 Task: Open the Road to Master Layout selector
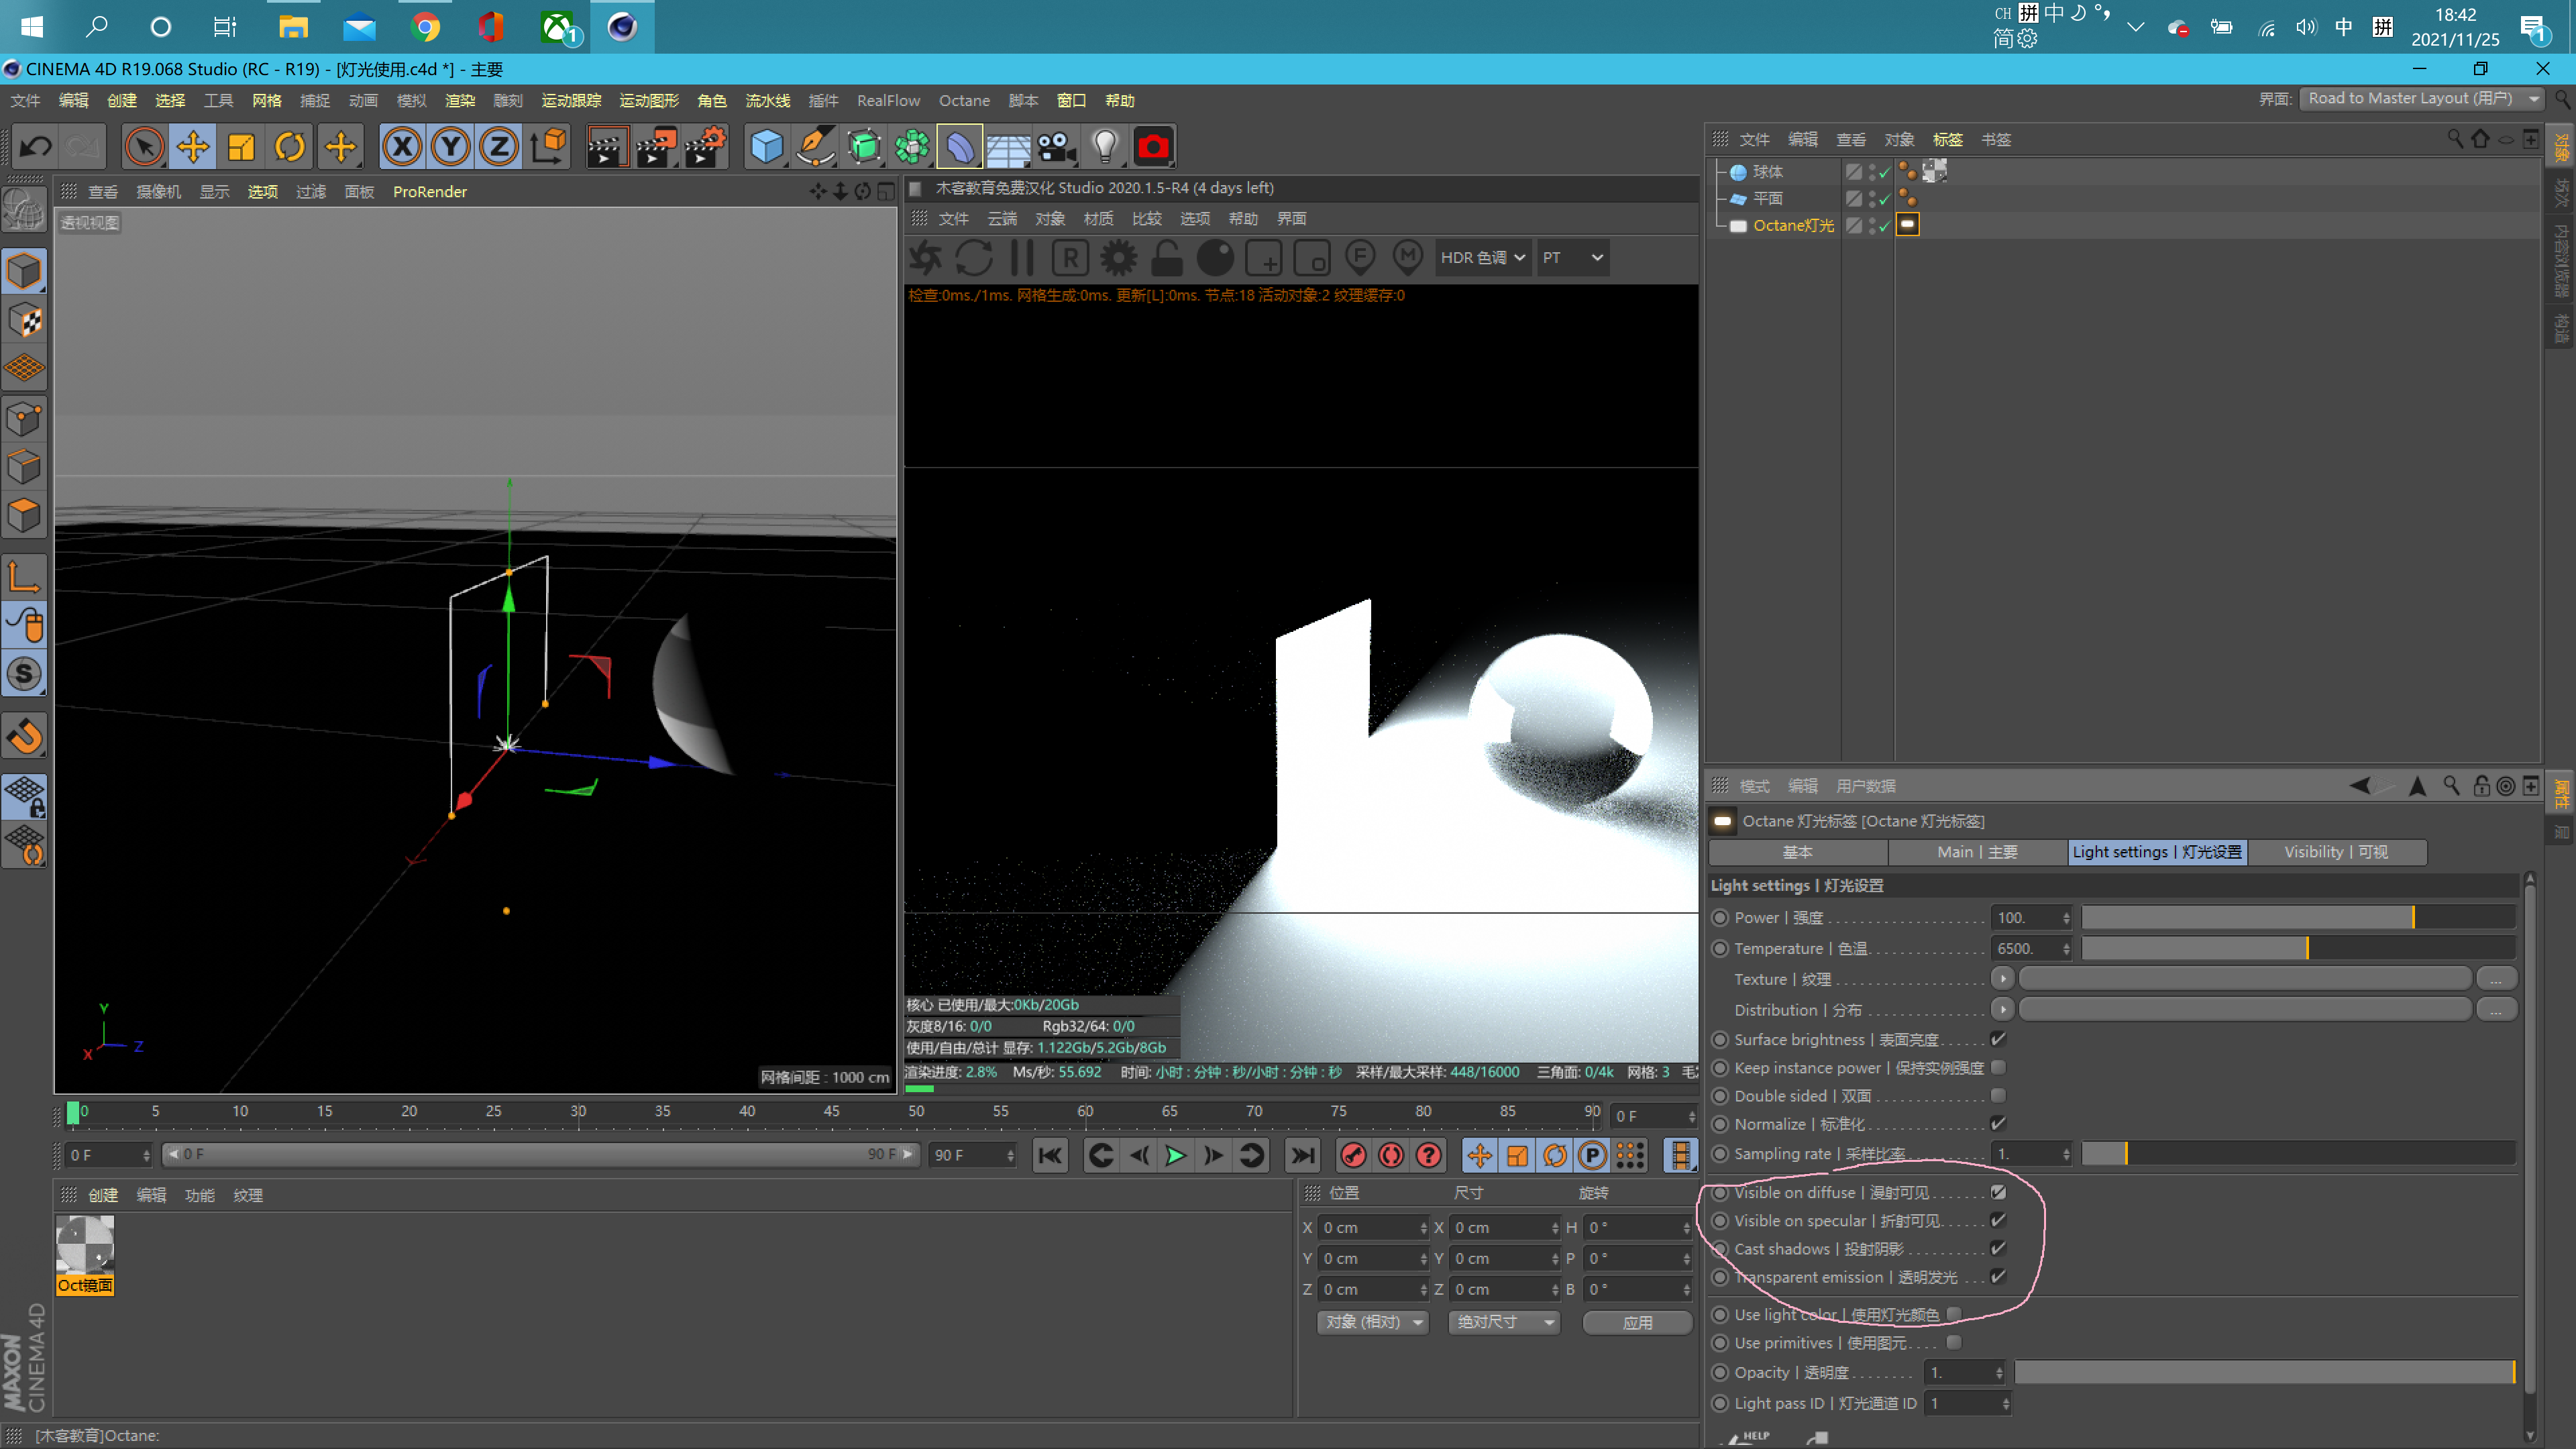(x=2420, y=98)
